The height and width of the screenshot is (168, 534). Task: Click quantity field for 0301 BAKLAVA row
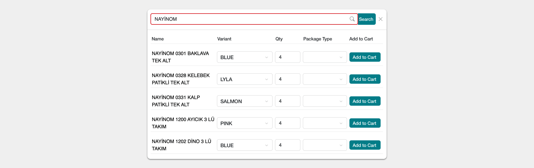click(288, 57)
